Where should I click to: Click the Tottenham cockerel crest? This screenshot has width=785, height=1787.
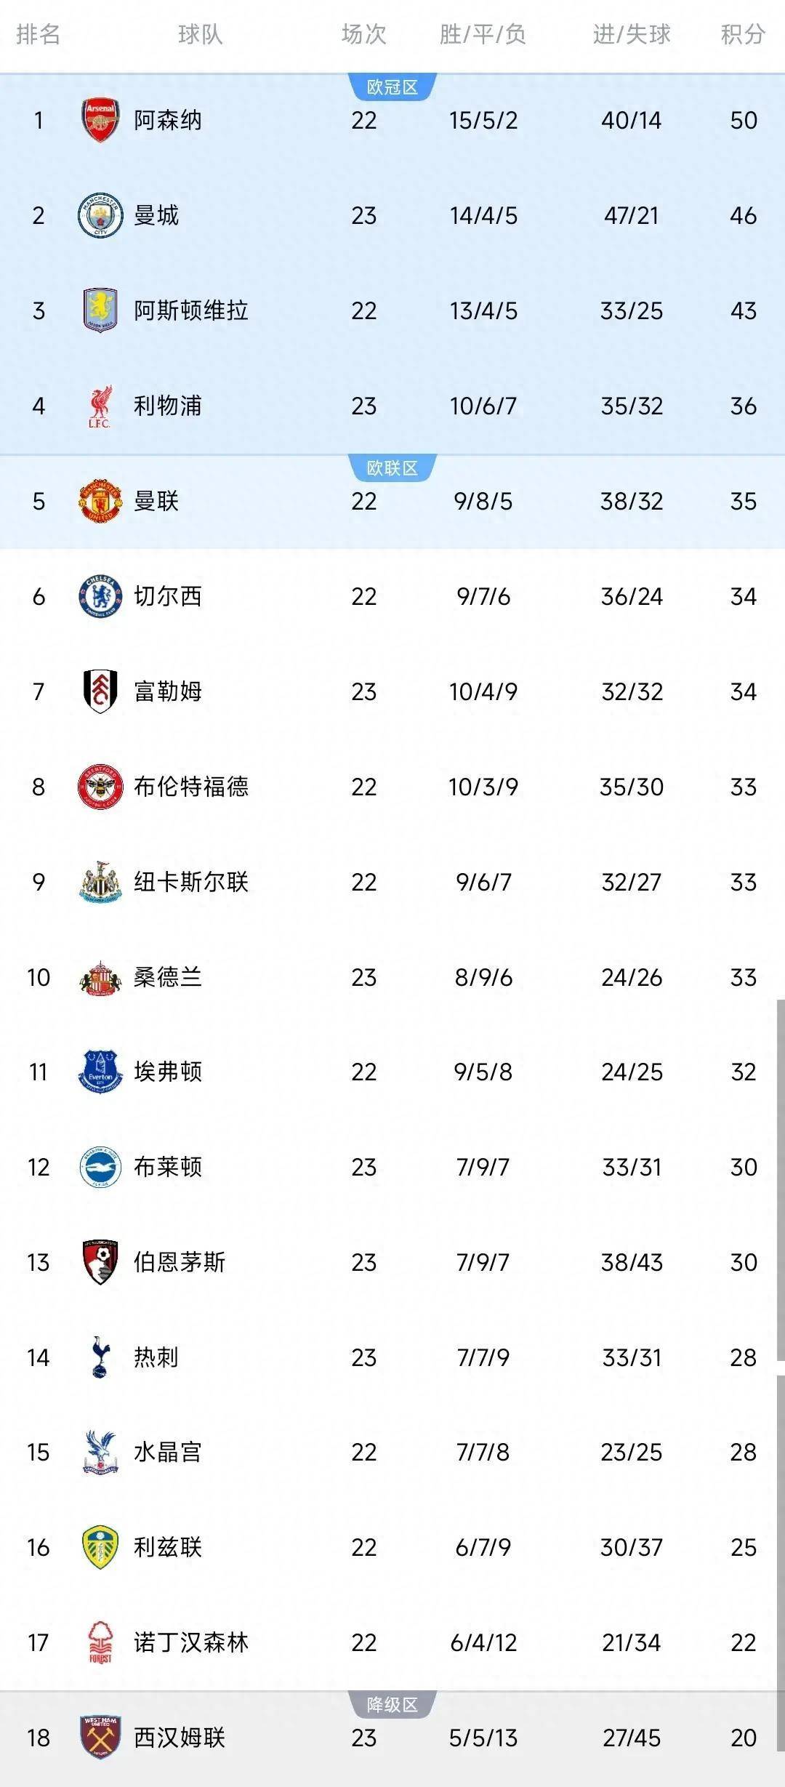tap(100, 1357)
